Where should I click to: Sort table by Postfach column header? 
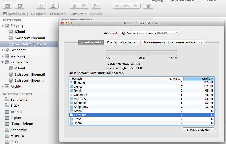(111, 79)
